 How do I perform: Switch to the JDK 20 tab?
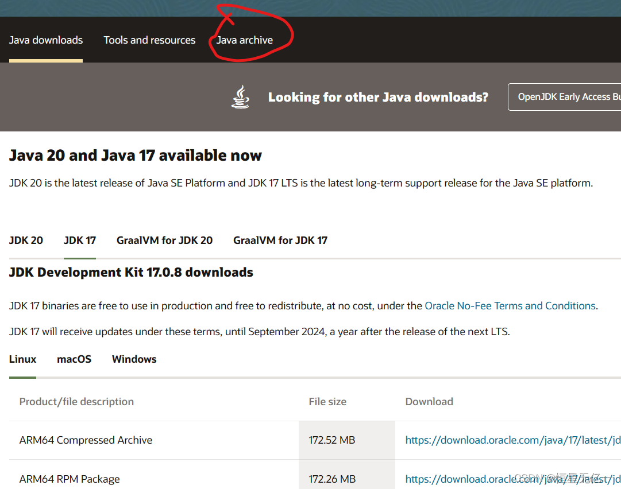[x=26, y=240]
